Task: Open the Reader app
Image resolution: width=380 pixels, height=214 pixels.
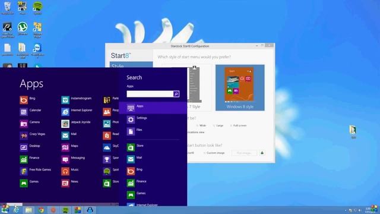Action: (x=111, y=136)
